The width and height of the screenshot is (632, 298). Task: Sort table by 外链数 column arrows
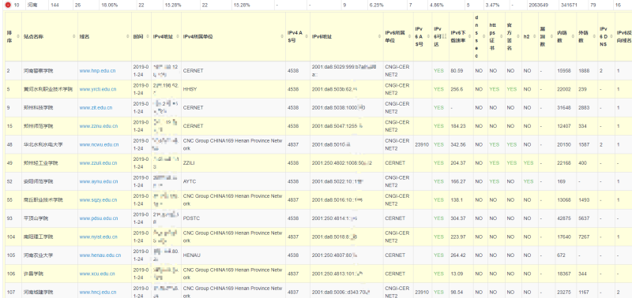coord(594,36)
